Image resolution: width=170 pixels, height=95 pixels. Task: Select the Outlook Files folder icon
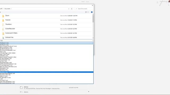click(3, 38)
